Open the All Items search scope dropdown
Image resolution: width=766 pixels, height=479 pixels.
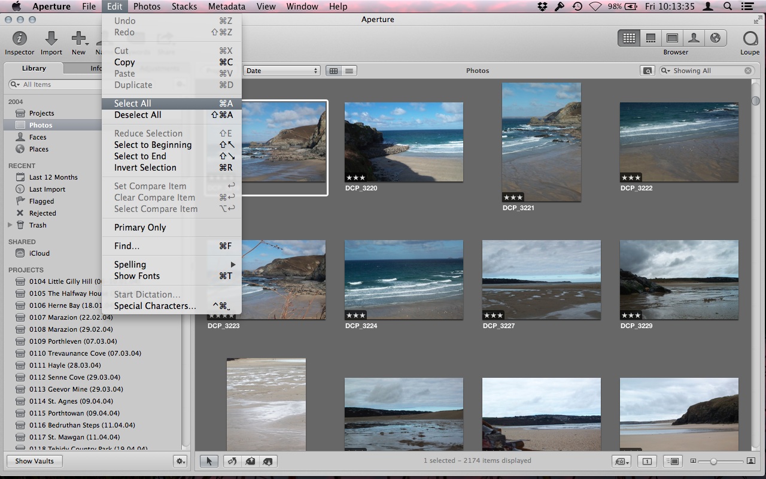[x=15, y=84]
